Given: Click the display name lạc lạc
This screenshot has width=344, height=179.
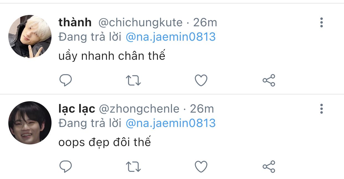Looking at the screenshot, I should (x=77, y=109).
